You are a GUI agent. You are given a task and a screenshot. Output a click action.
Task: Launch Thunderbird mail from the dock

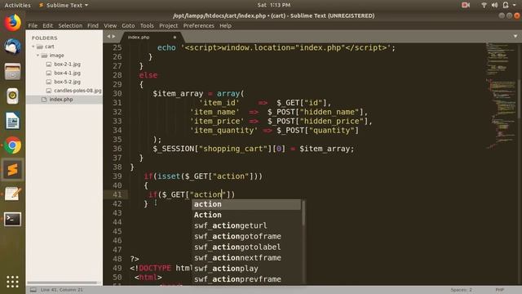pos(13,47)
